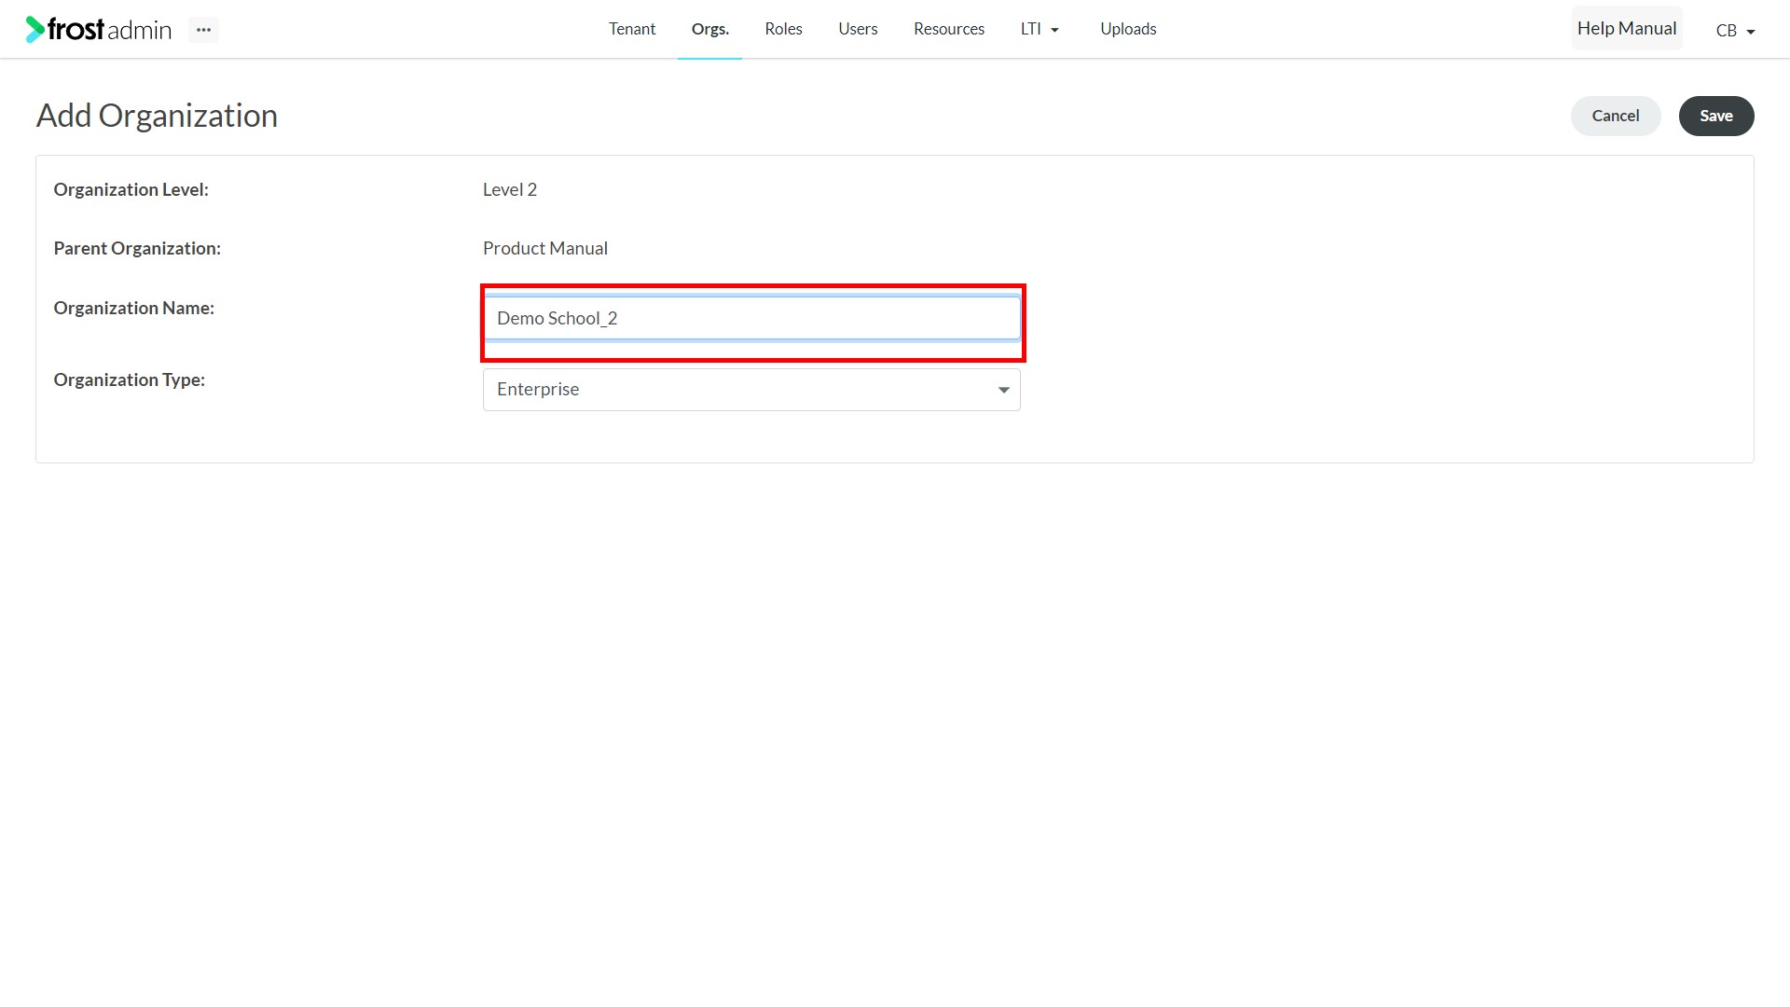Open the Organization Type Enterprise dropdown
The image size is (1790, 1007).
pyautogui.click(x=751, y=390)
